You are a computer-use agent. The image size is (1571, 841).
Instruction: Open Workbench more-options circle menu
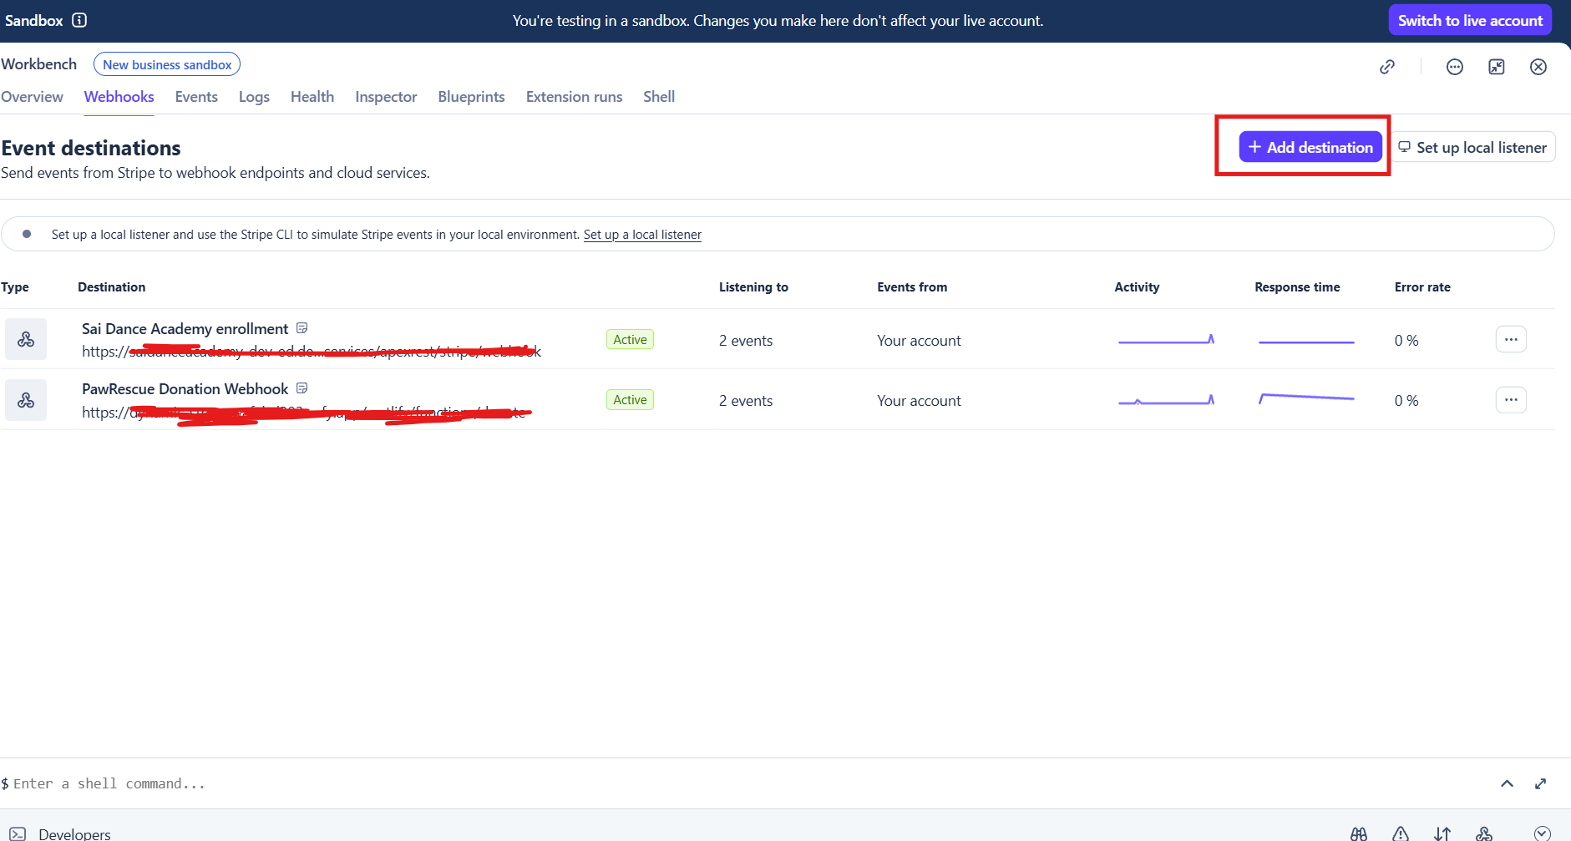pyautogui.click(x=1455, y=67)
